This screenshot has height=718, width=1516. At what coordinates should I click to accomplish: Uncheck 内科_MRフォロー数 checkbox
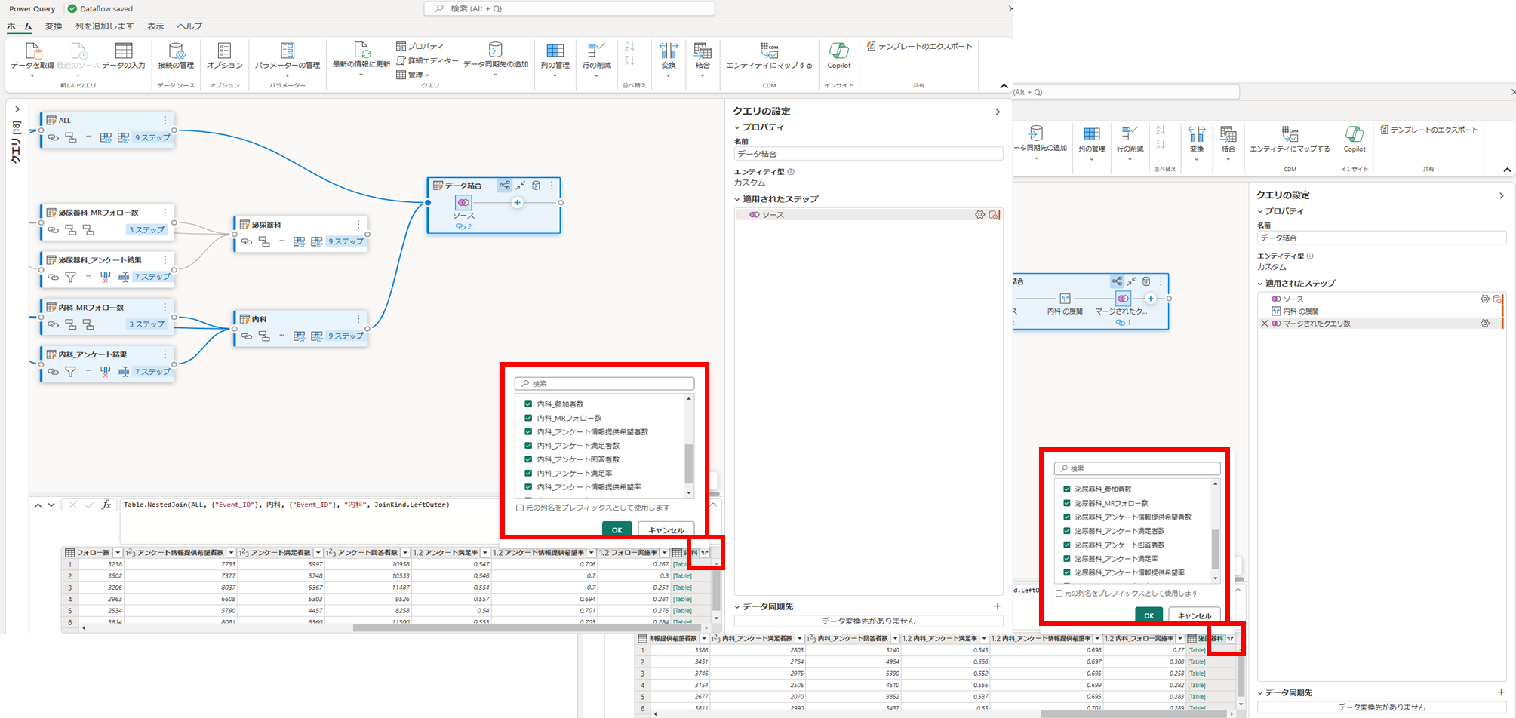pos(528,418)
